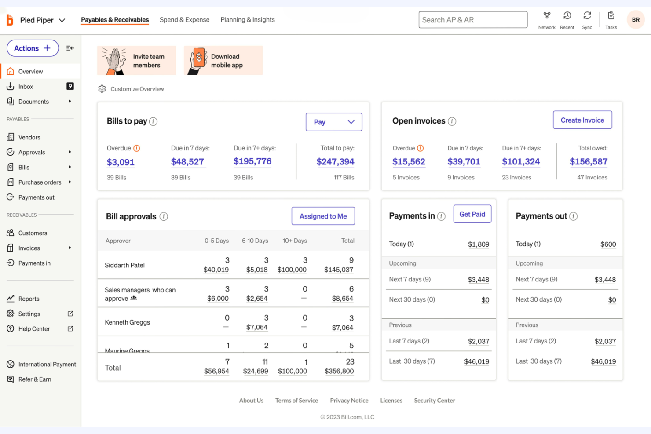Open the $156,587 total owed amount

point(589,162)
